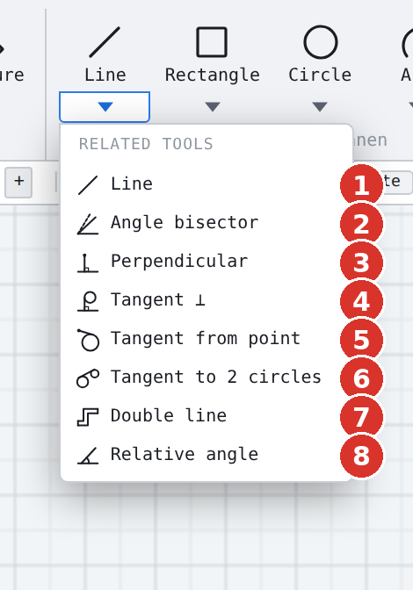Pick the Double line icon
The height and width of the screenshot is (590, 413).
(x=88, y=417)
